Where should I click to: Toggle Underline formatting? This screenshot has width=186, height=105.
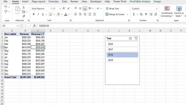coord(43,14)
